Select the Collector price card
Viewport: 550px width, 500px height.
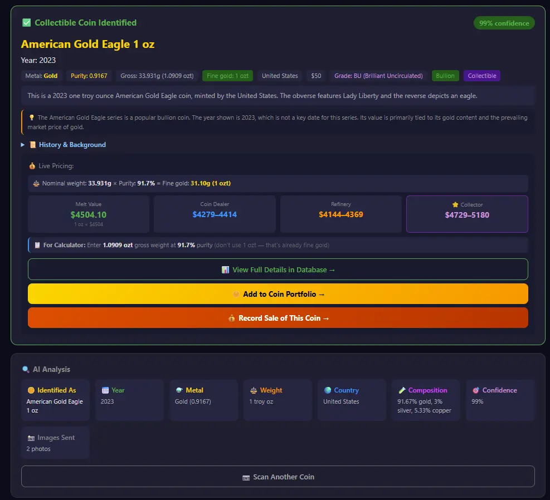[467, 214]
